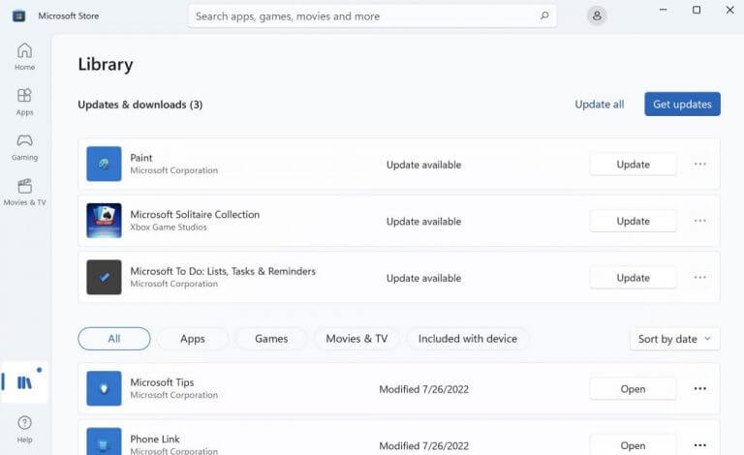This screenshot has height=455, width=744.
Task: Go to Apps in the sidebar
Action: click(x=24, y=101)
